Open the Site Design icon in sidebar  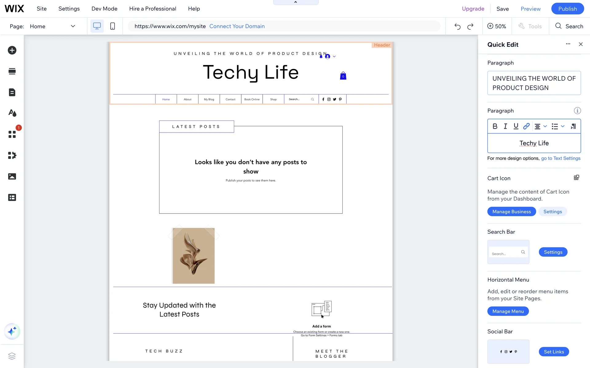click(12, 113)
